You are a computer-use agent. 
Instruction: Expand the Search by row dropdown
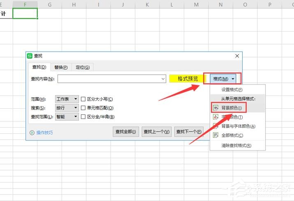67,108
